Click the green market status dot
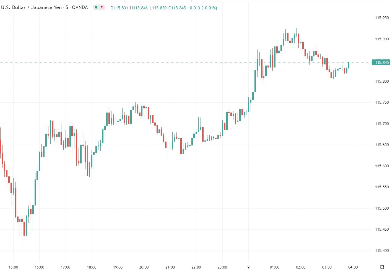This screenshot has height=271, width=390. click(x=96, y=7)
